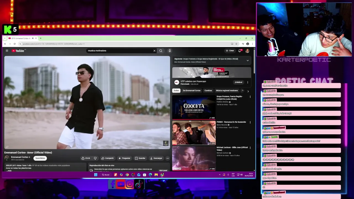Start voice search with the microphone icon
The width and height of the screenshot is (354, 199).
(x=170, y=51)
